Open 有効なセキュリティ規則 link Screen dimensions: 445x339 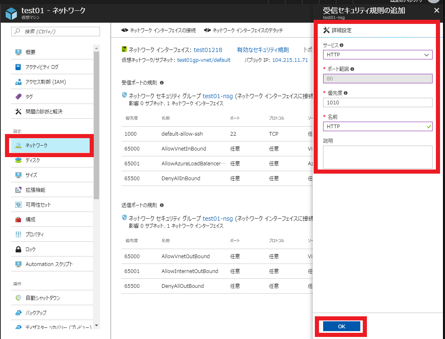(x=263, y=50)
